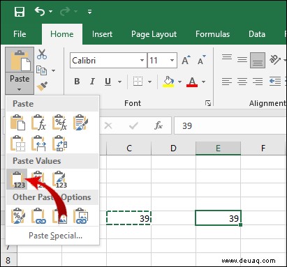Click the Orientation text angle icon
287x267 pixels.
(275, 60)
